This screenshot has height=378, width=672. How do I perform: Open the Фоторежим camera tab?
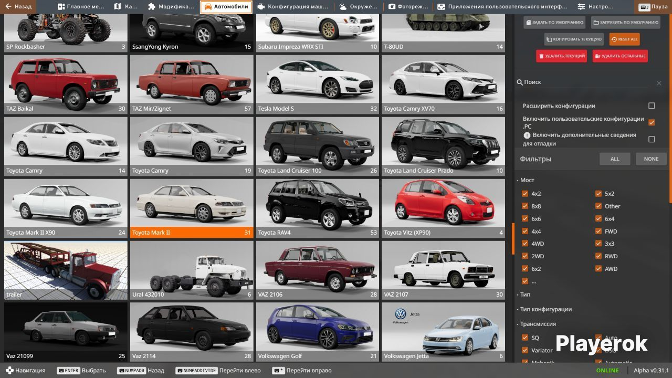pyautogui.click(x=407, y=7)
